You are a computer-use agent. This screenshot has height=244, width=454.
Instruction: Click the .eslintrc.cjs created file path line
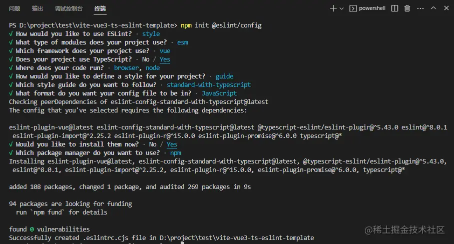point(161,237)
